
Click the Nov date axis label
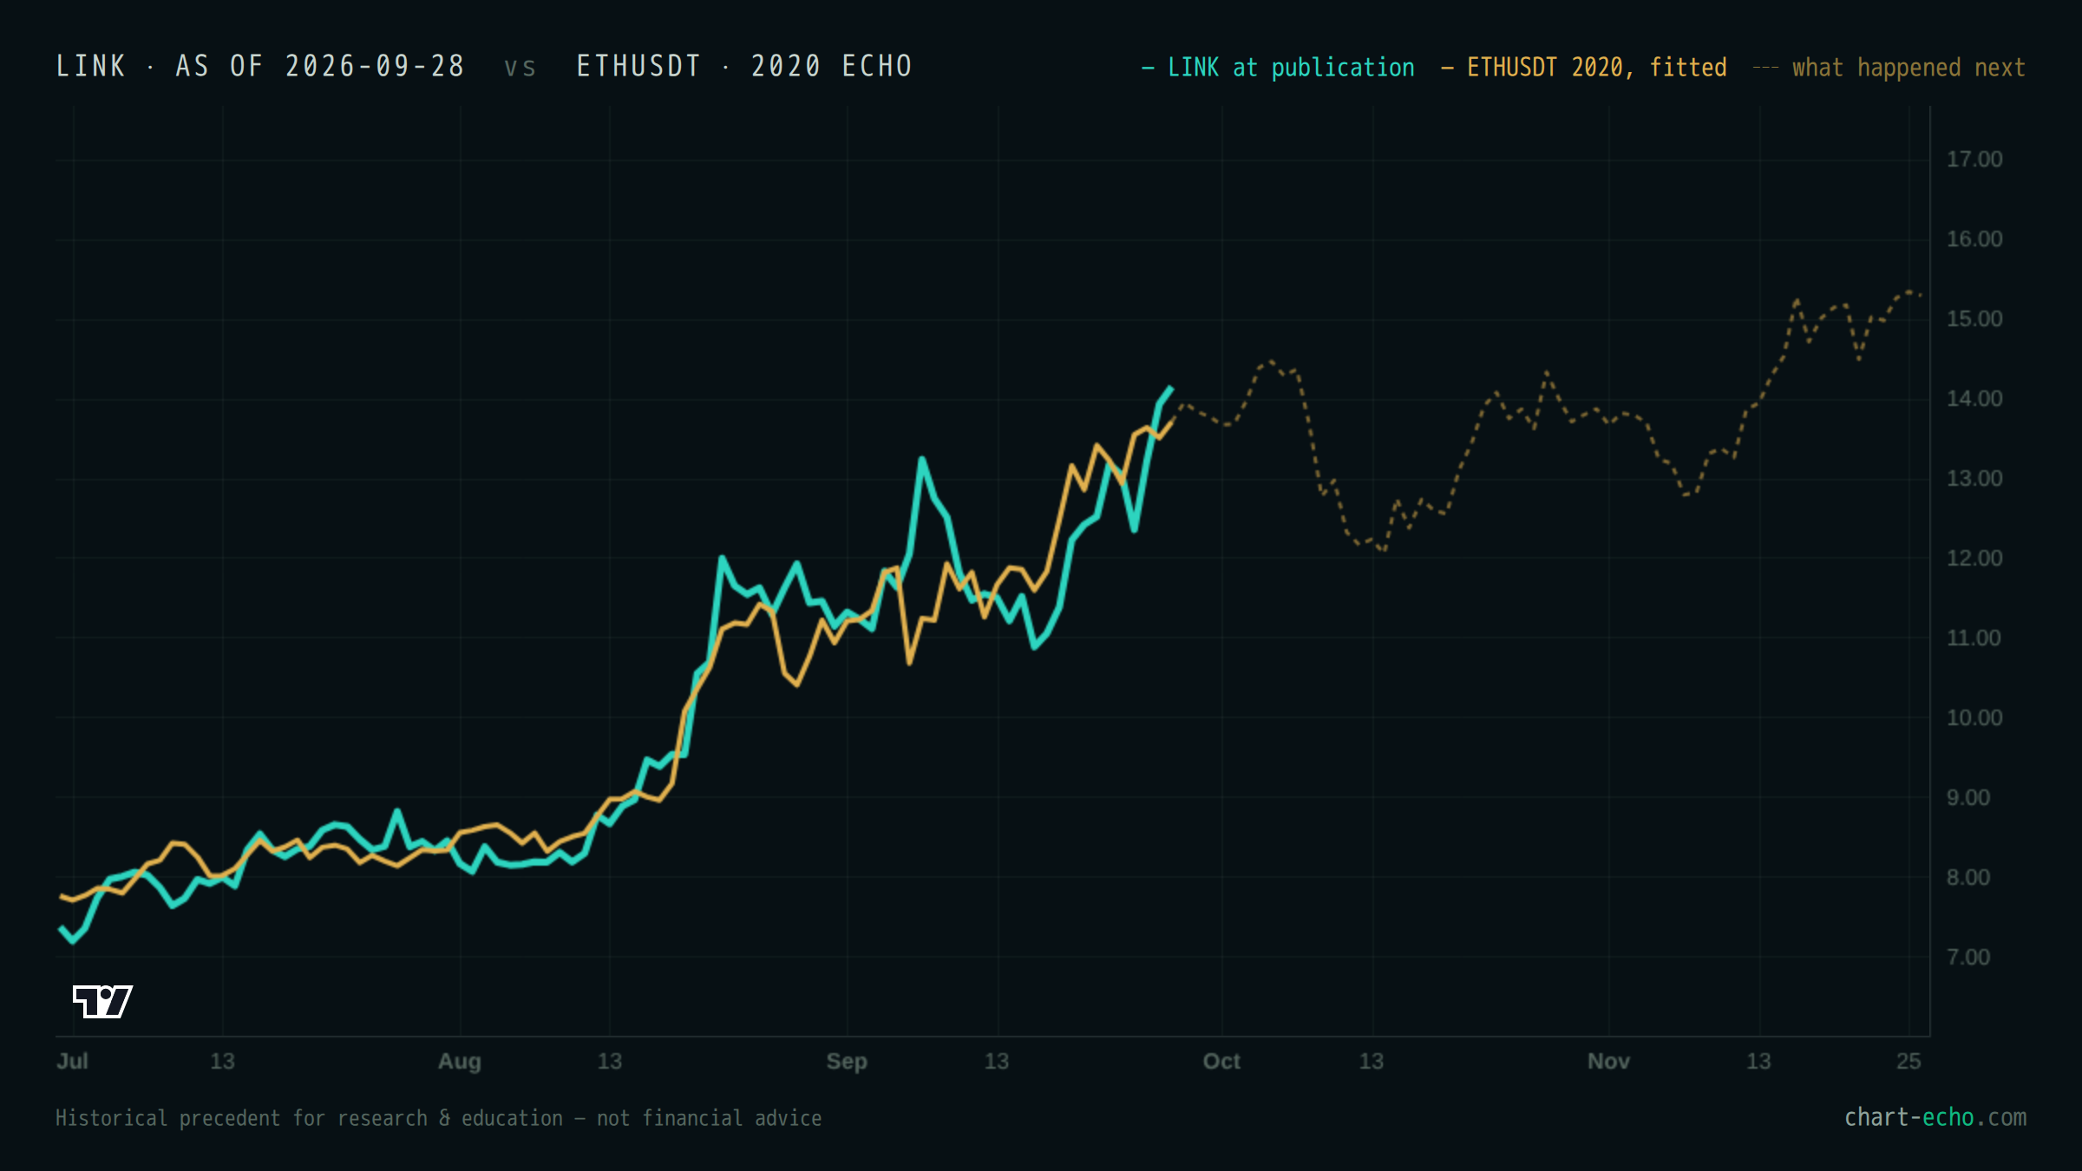[1608, 1061]
